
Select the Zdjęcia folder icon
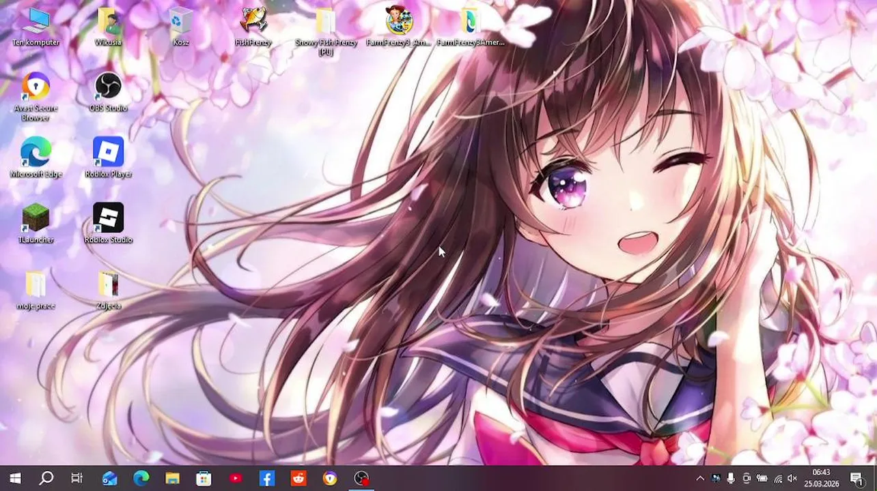point(108,291)
